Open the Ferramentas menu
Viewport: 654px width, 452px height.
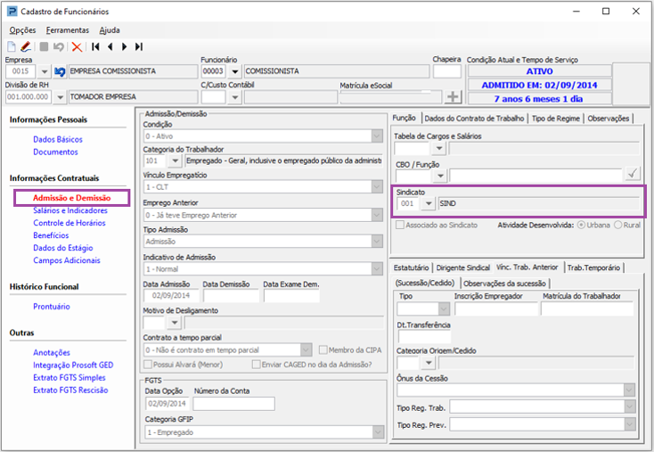68,30
